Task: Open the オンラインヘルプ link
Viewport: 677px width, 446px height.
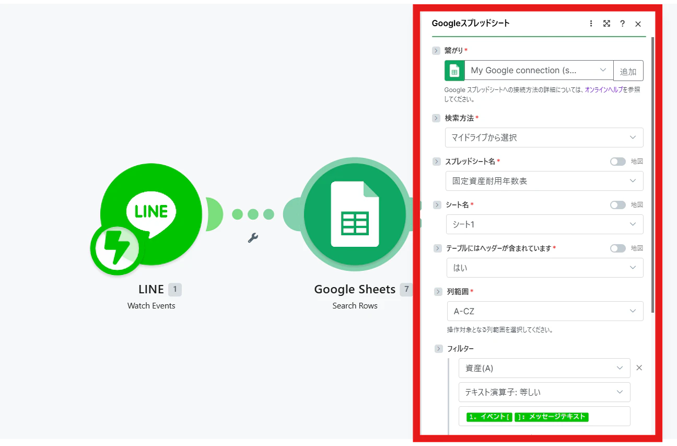Action: pos(604,90)
